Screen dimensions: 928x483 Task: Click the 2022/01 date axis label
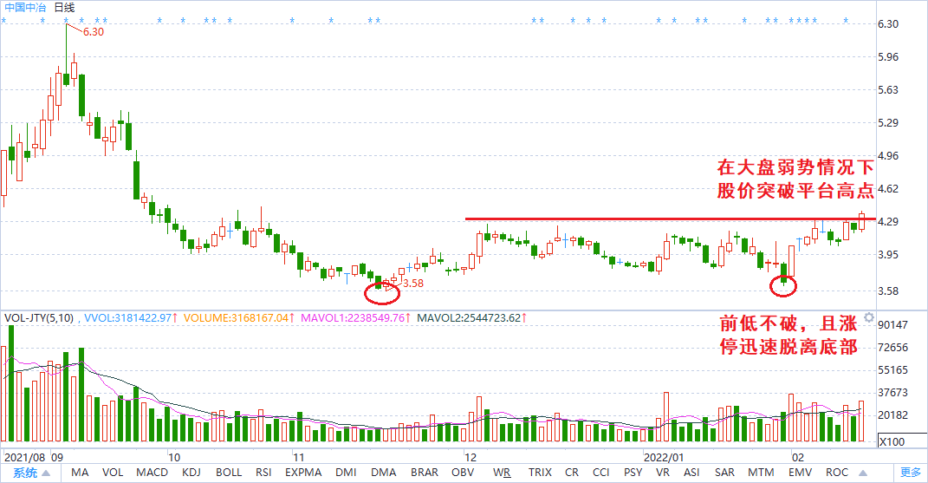click(664, 458)
